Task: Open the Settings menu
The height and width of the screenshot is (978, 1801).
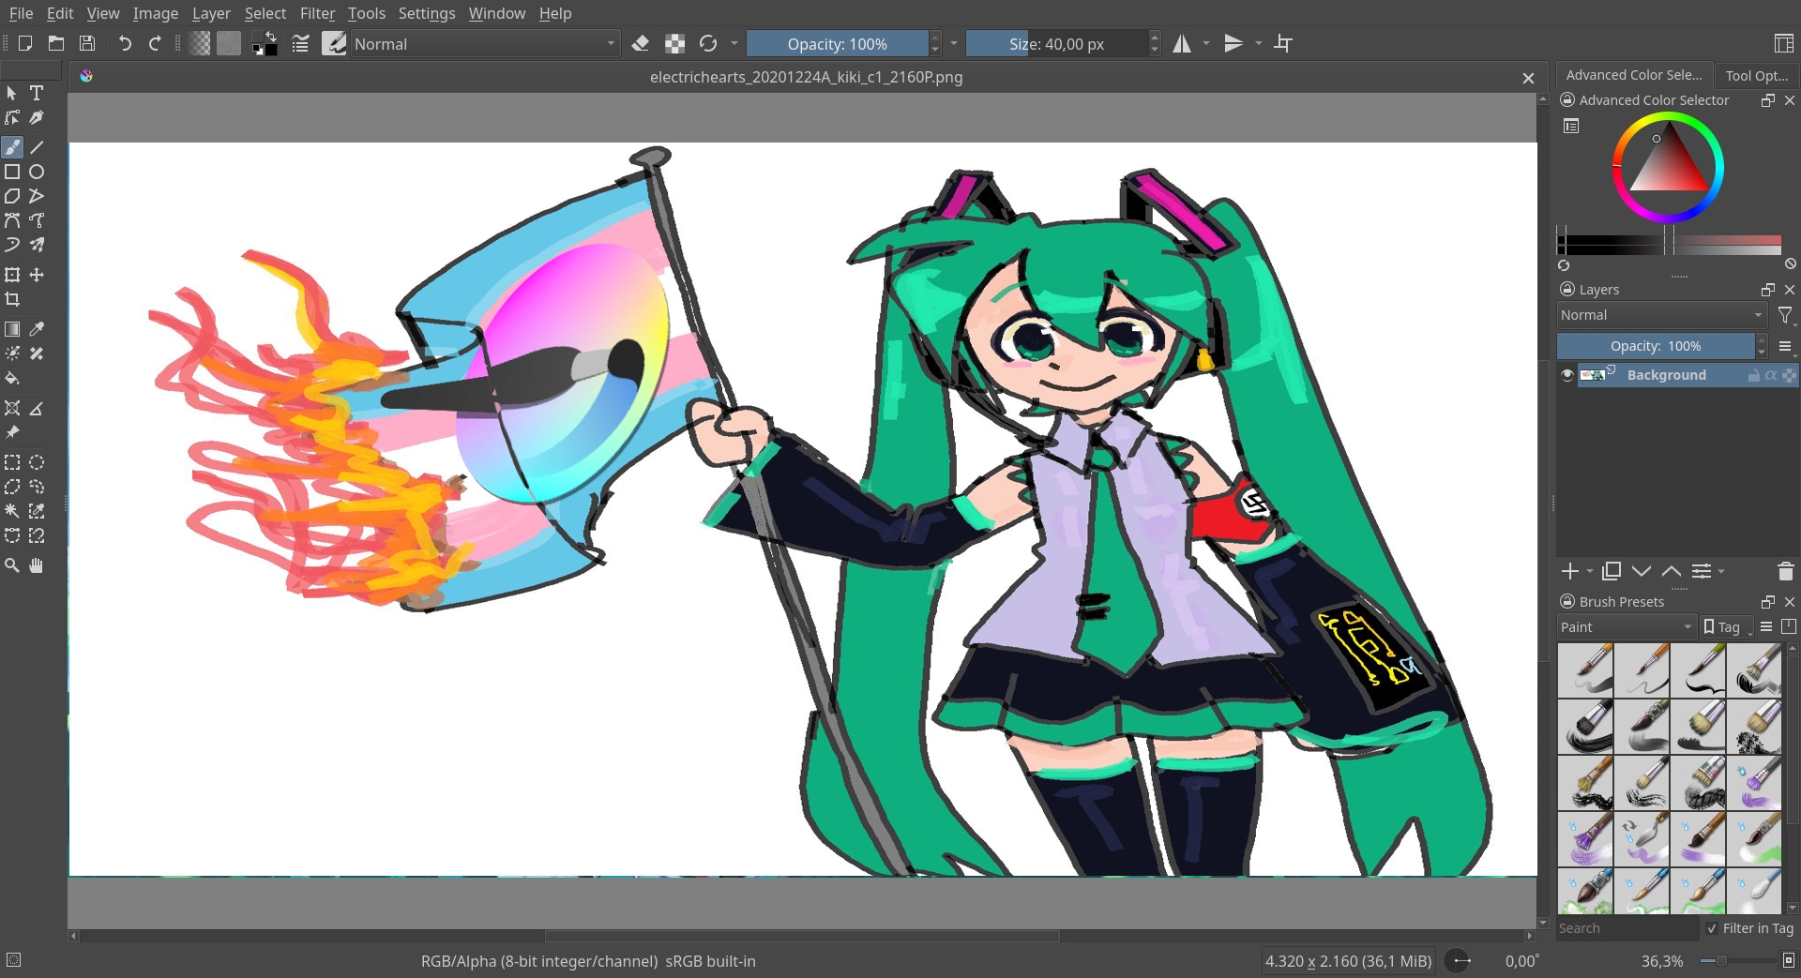Action: click(426, 13)
